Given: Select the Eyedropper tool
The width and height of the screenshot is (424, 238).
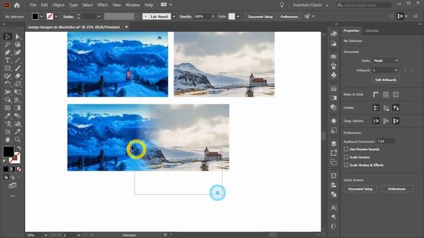Looking at the screenshot, I should click(x=7, y=116).
